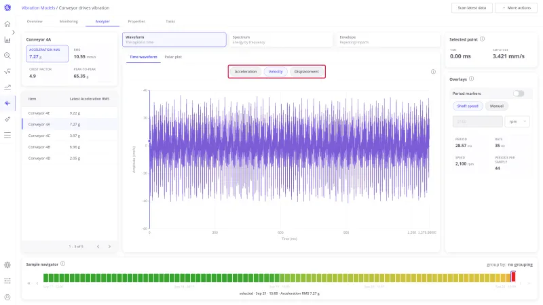Open the Polar plot tab
The image size is (543, 305).
[x=173, y=57]
